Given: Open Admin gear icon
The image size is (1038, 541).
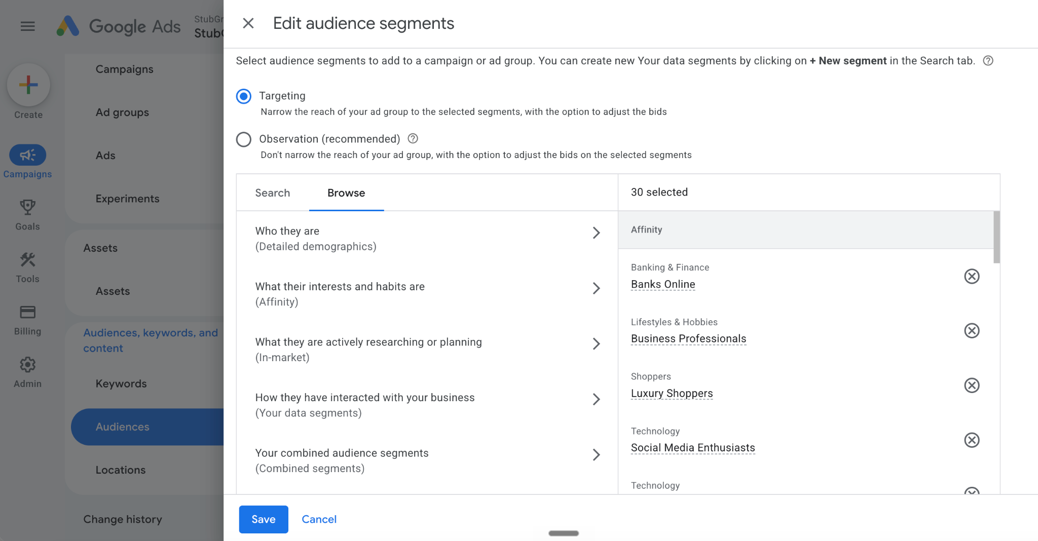Looking at the screenshot, I should [27, 365].
